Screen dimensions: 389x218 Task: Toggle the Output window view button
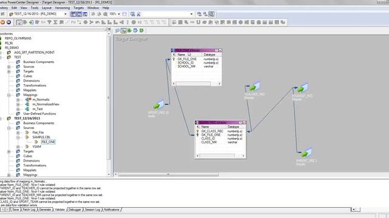click(x=79, y=14)
